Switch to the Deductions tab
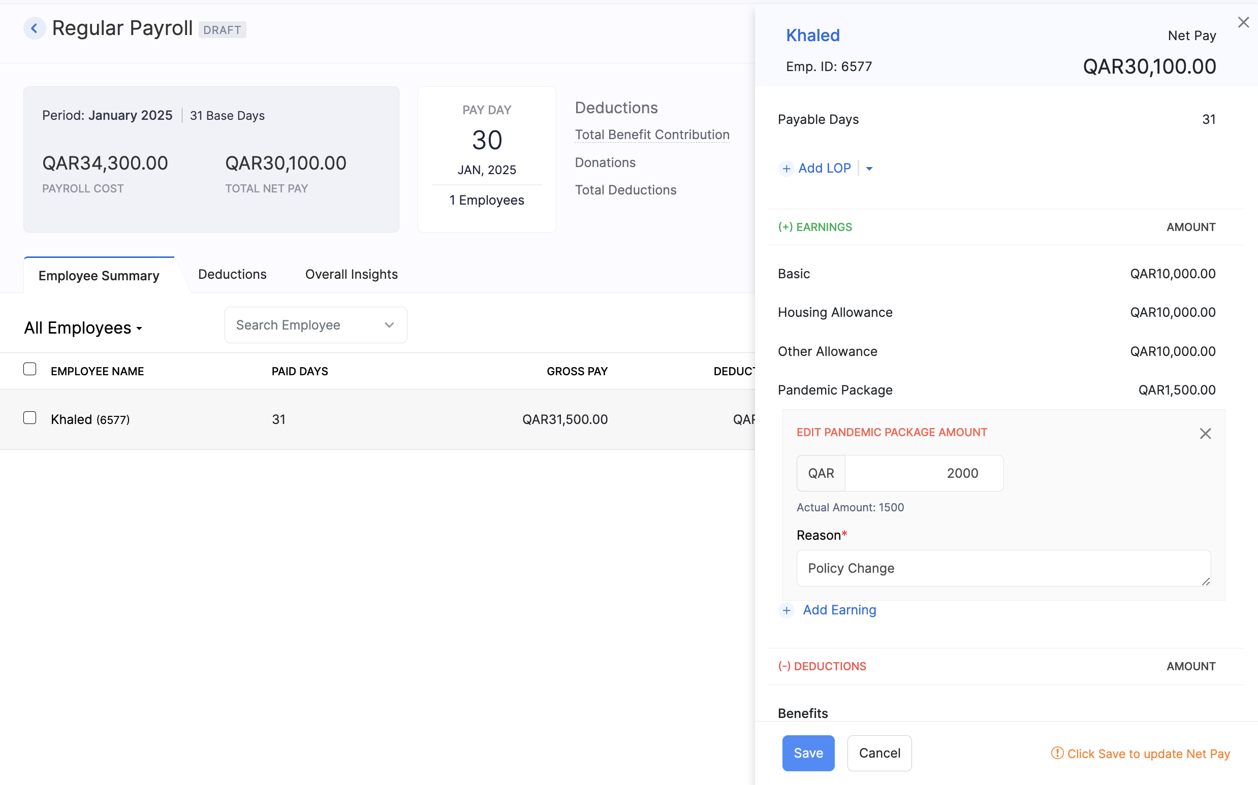1258x785 pixels. click(232, 274)
